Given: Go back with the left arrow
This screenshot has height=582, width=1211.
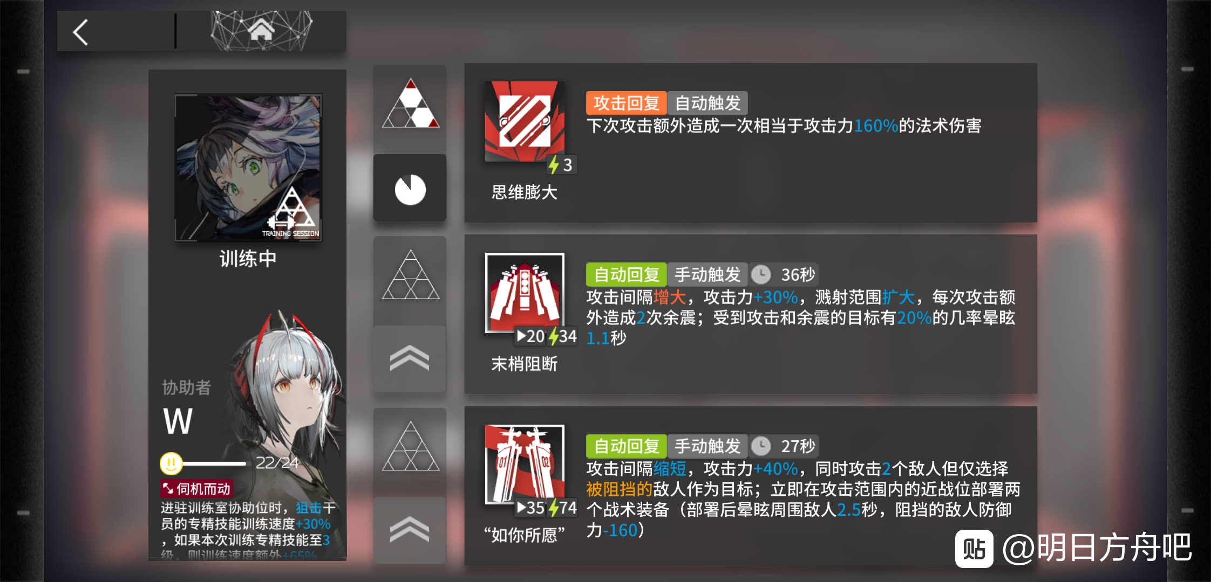Looking at the screenshot, I should click(x=81, y=32).
